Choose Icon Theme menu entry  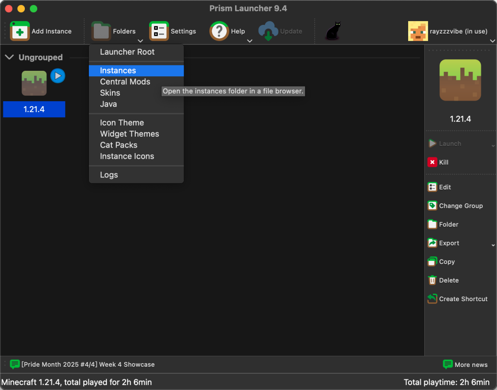(x=136, y=123)
